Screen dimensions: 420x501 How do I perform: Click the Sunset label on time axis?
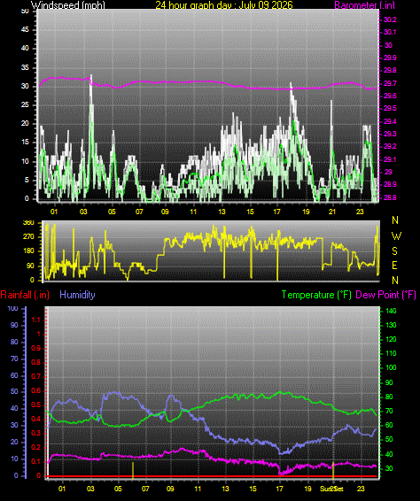tap(331, 489)
